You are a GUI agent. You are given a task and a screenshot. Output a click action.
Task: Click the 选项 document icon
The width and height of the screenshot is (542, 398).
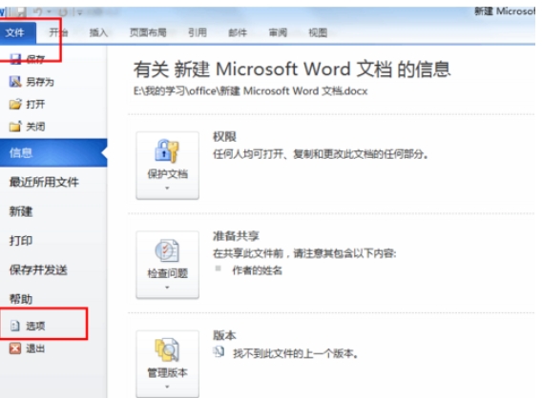pos(15,326)
